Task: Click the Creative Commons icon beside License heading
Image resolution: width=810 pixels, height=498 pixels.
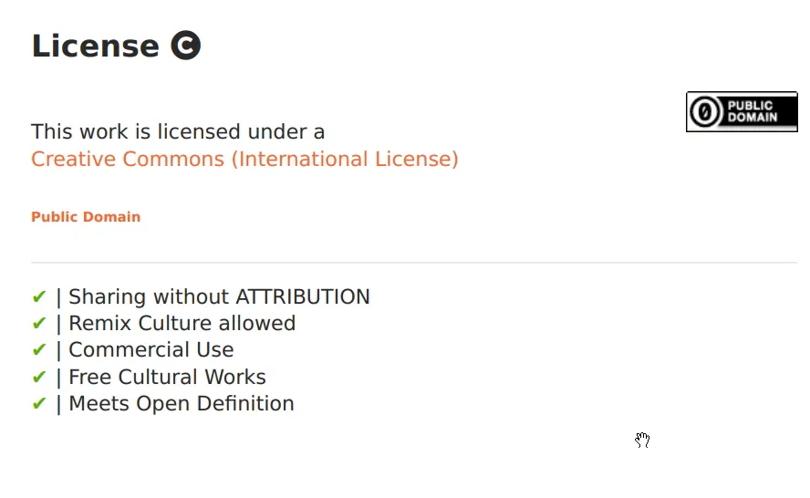Action: pyautogui.click(x=185, y=46)
